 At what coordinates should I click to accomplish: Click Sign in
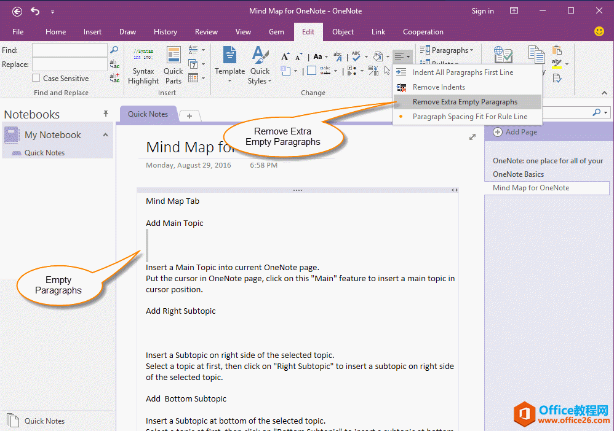(x=483, y=10)
